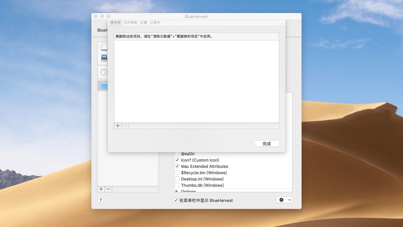This screenshot has height=227, width=403.
Task: Enable Thumbs.db (Windows) checkbox
Action: pyautogui.click(x=177, y=185)
